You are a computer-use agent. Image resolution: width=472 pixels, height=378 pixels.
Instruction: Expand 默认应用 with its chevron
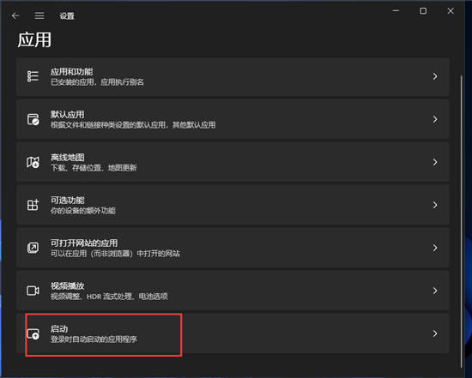coord(435,119)
